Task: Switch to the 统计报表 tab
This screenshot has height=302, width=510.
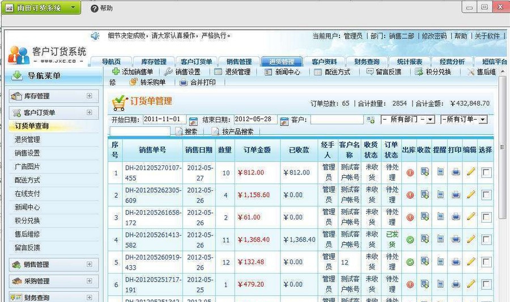Action: pos(410,61)
